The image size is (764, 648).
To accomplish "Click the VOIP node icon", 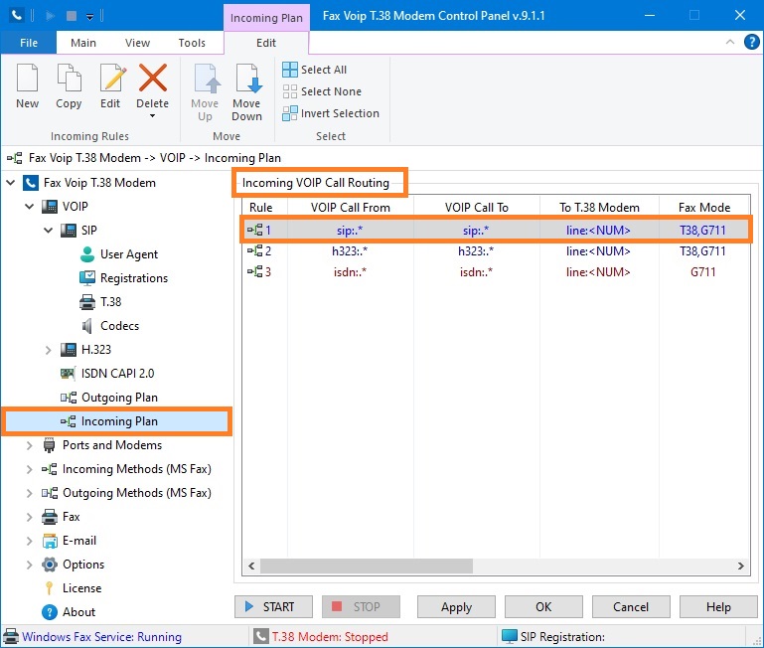I will click(x=50, y=207).
